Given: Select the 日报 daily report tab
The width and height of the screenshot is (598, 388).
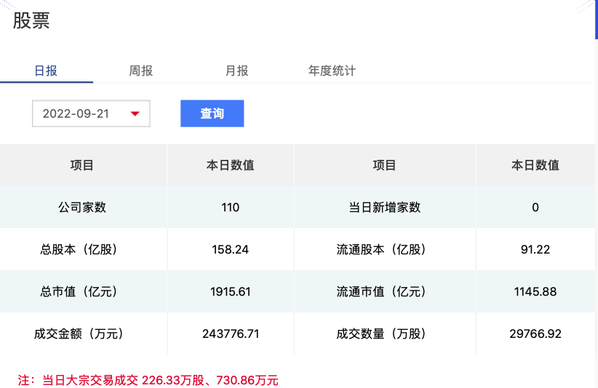Looking at the screenshot, I should click(46, 70).
